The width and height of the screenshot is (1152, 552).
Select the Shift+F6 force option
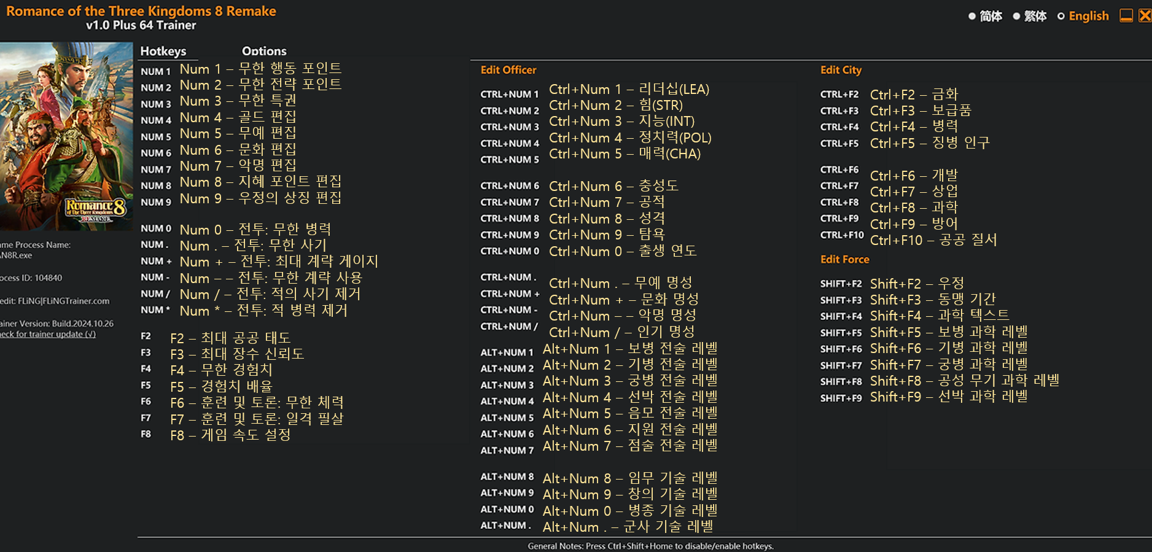click(x=949, y=348)
